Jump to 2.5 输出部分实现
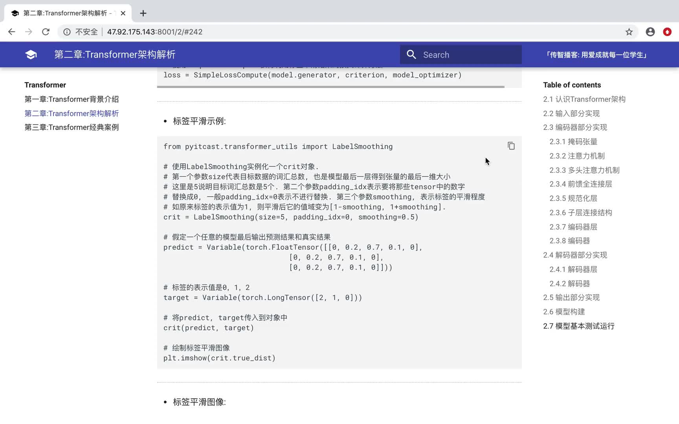Viewport: 679px width, 424px height. coord(571,298)
